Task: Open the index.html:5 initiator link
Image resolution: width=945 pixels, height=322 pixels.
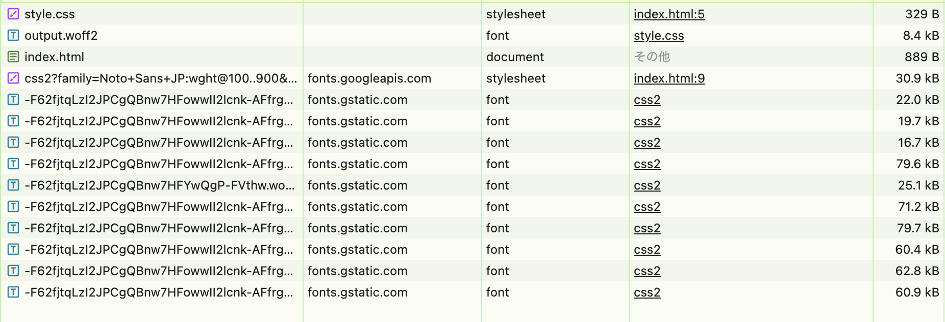Action: pyautogui.click(x=669, y=14)
